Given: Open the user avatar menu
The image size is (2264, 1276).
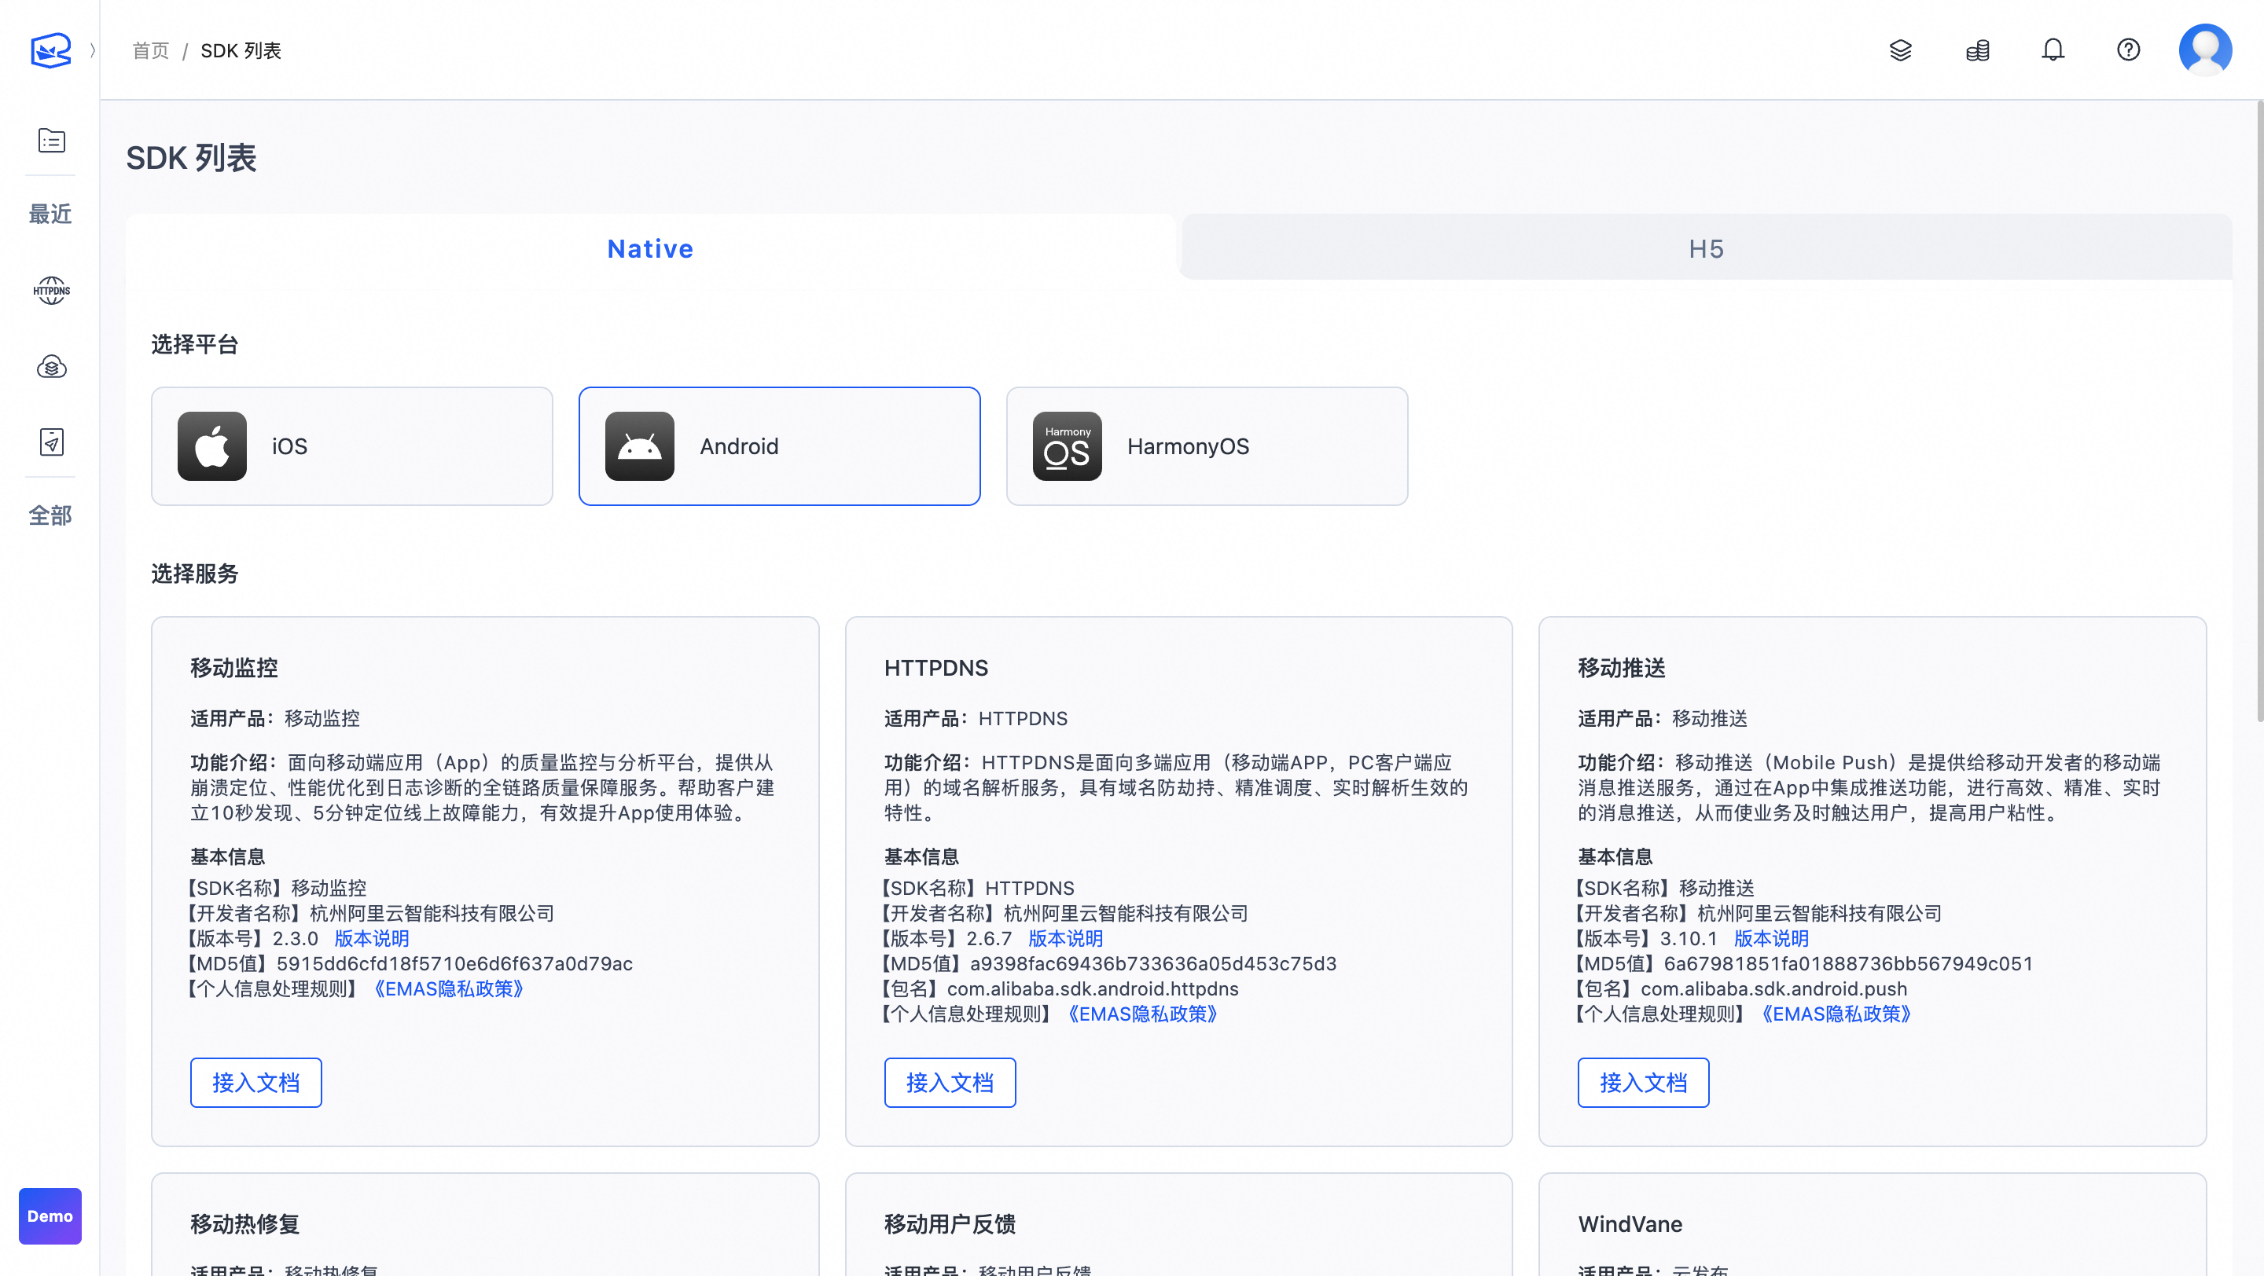Looking at the screenshot, I should [2204, 50].
